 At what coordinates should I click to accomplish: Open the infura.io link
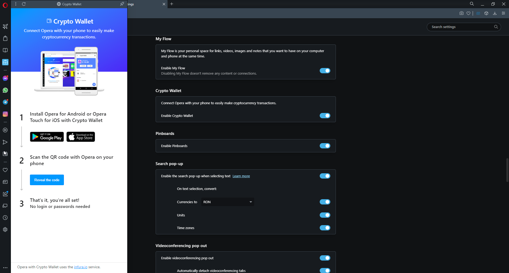[81, 267]
